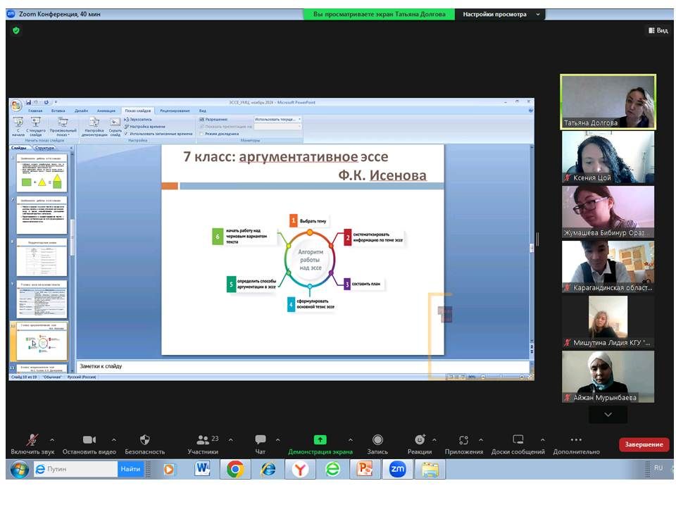The image size is (676, 507).
Task: Open the Вид layout menu
Action: tap(657, 30)
